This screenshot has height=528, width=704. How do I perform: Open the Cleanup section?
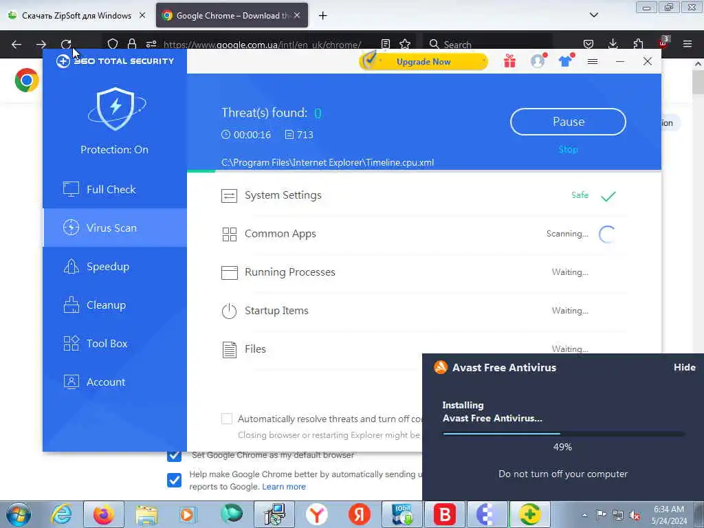click(115, 305)
